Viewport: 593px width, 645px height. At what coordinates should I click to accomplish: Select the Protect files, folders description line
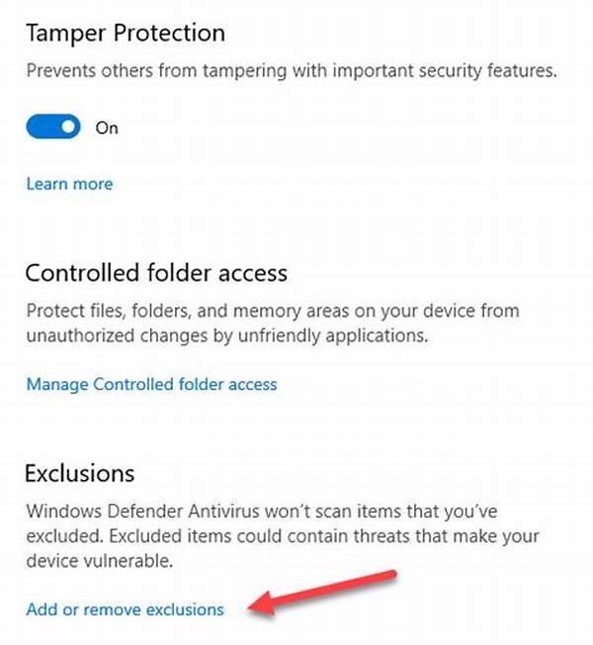pos(273,310)
